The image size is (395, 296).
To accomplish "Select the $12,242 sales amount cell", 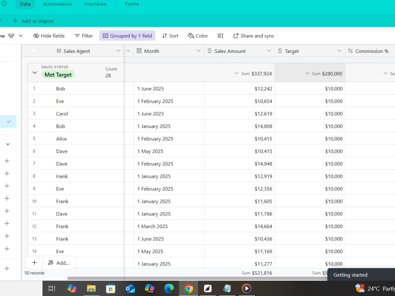I will tap(240, 88).
